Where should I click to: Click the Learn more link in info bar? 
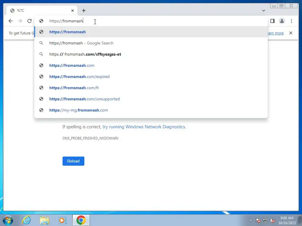(x=276, y=33)
